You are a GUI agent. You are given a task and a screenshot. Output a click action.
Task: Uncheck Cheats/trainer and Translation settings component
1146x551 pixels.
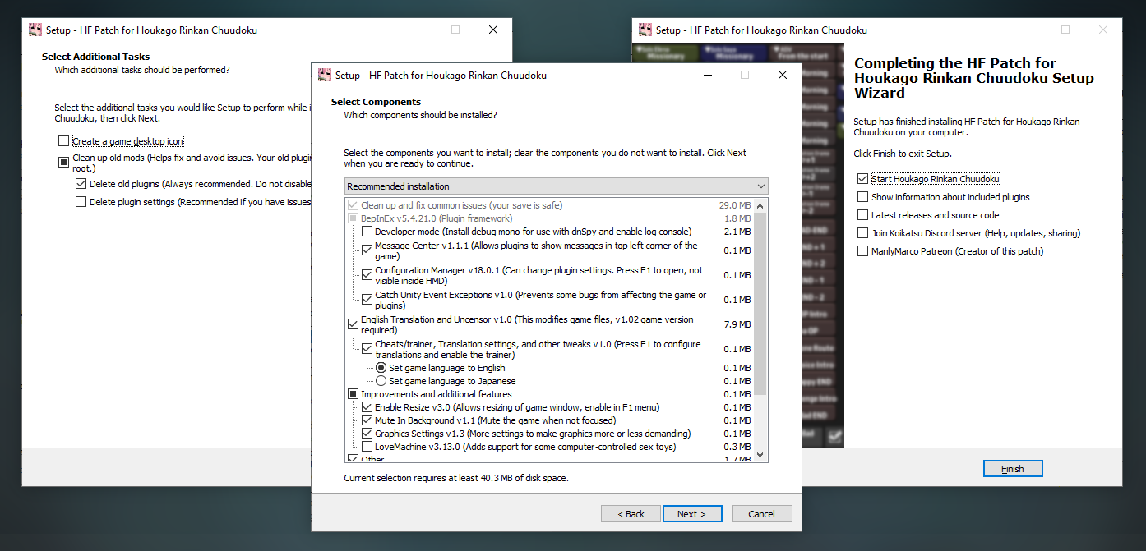tap(367, 349)
